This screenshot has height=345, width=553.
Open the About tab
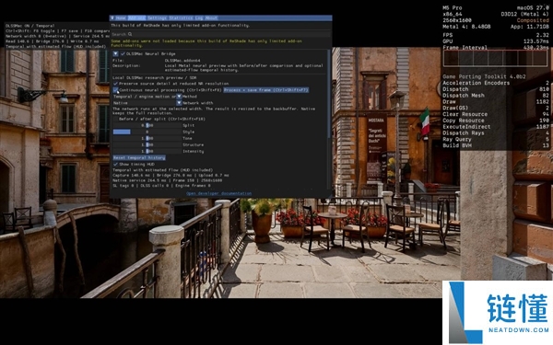click(211, 18)
